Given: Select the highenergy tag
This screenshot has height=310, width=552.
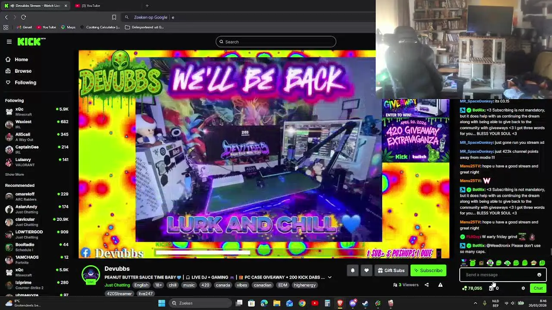Looking at the screenshot, I should (304, 285).
